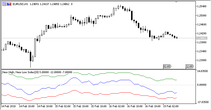This screenshot has height=110, width=211.
Task: Click the 1.23880 price scale value
Action: pyautogui.click(x=202, y=42)
